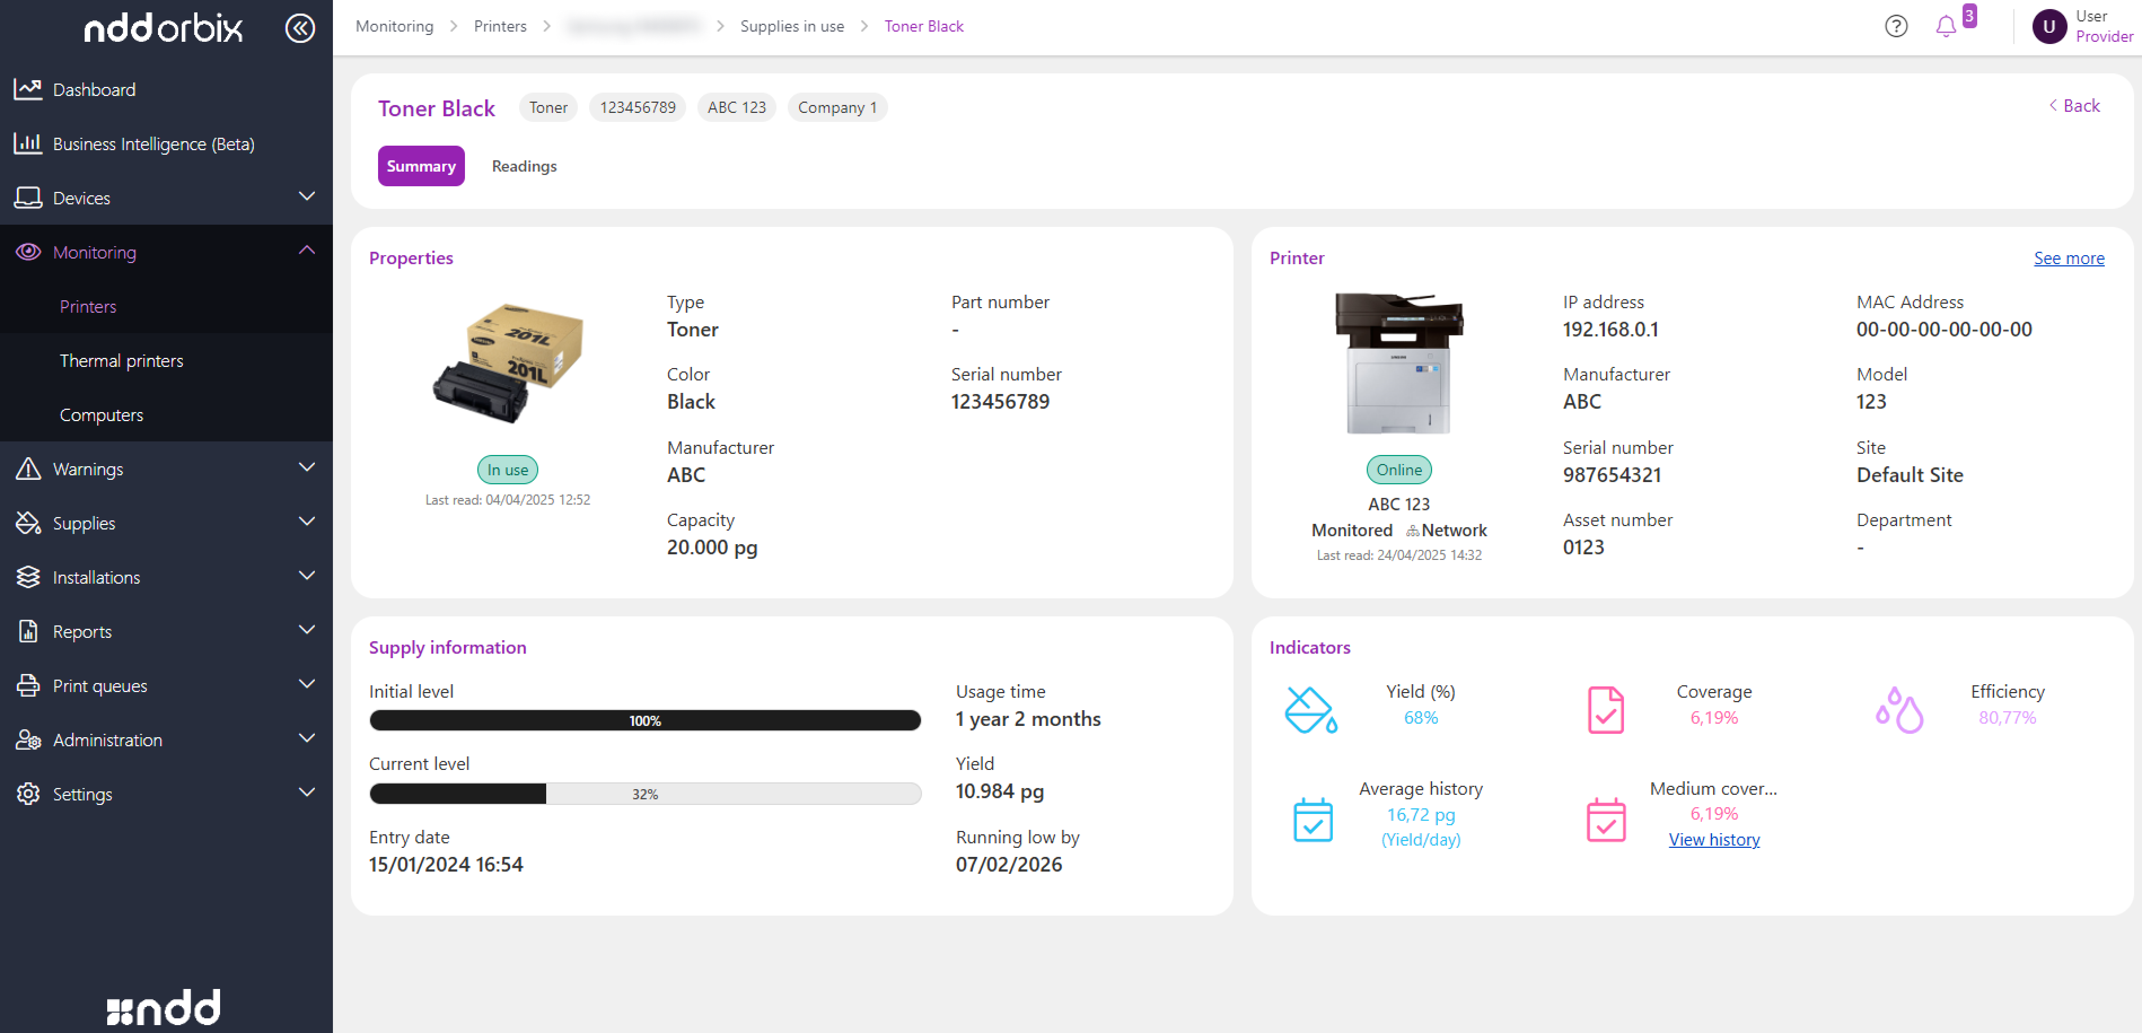Expand the Reports sidebar chevron
This screenshot has height=1033, width=2142.
pos(307,631)
